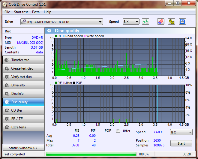Click the 100.0% progress readout

tap(144, 154)
